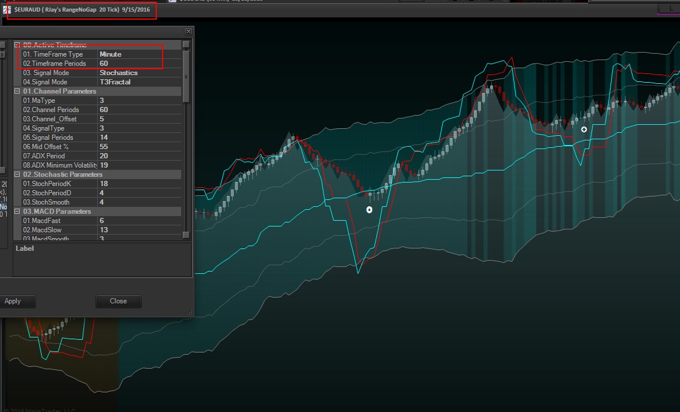Edit the StochPeriodD value 4

(139, 193)
